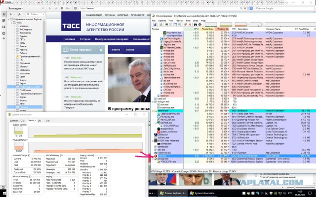The image size is (316, 197).
Task: Click System Information button on Windows taskbar
Action: tap(202, 193)
